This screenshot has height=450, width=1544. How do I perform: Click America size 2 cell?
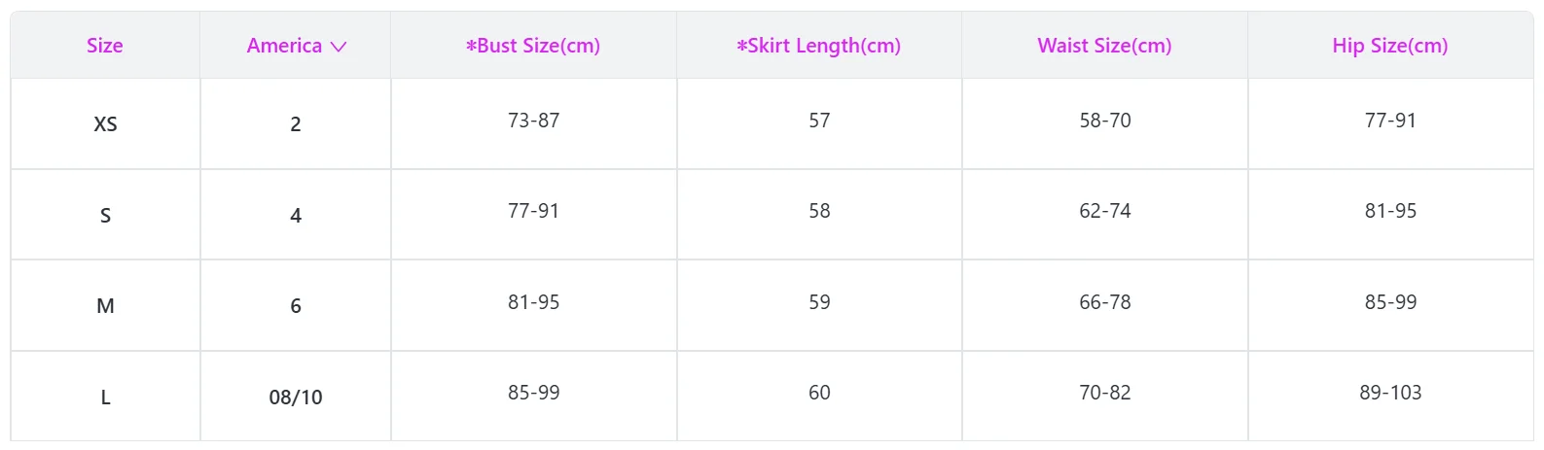[296, 124]
